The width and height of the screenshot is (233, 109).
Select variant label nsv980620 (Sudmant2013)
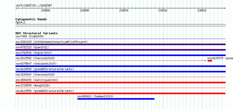pos(95,96)
